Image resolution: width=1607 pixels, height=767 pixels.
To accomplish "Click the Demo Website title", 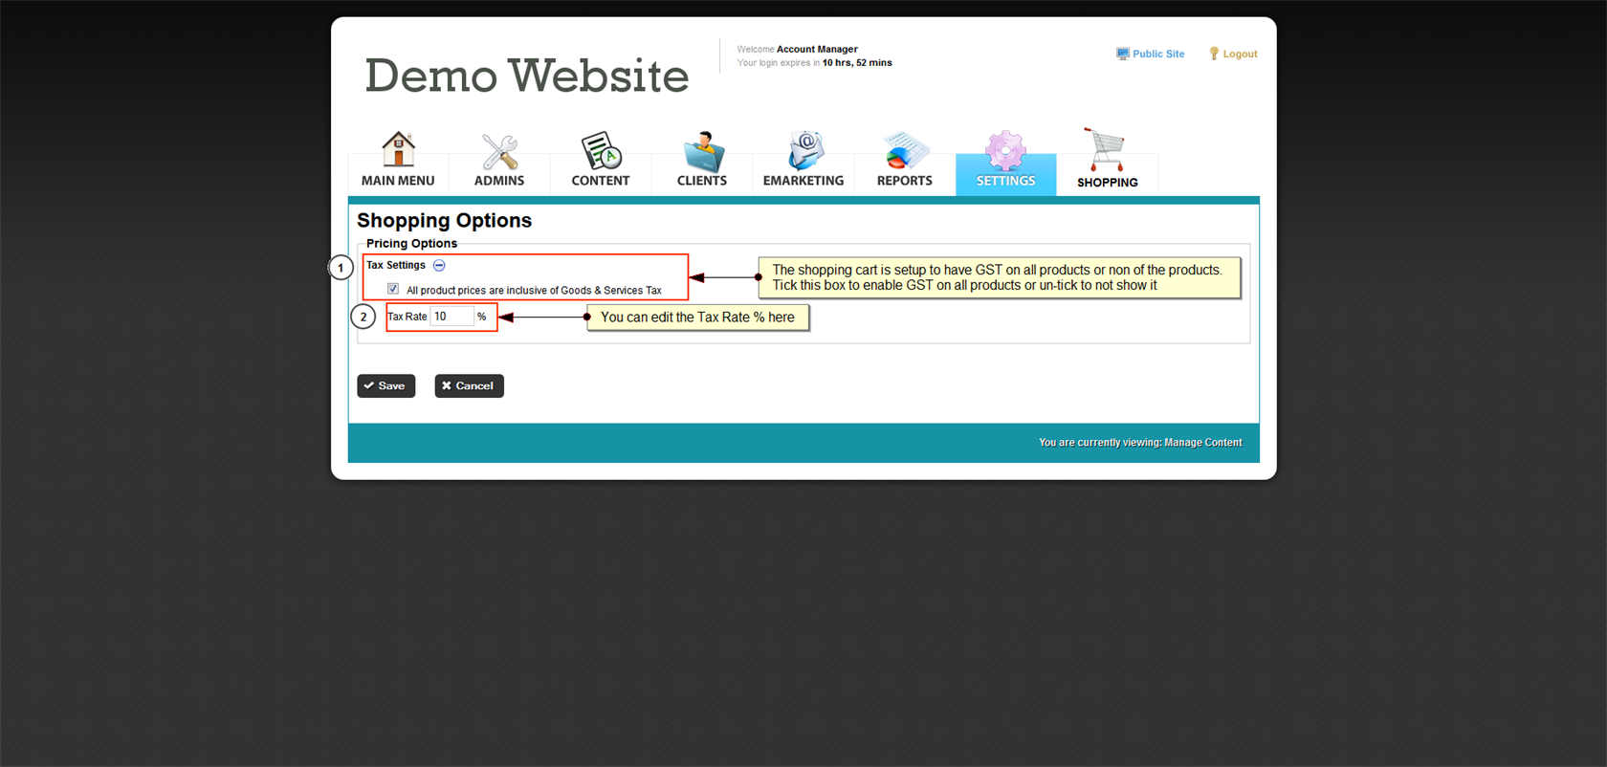I will (x=526, y=76).
